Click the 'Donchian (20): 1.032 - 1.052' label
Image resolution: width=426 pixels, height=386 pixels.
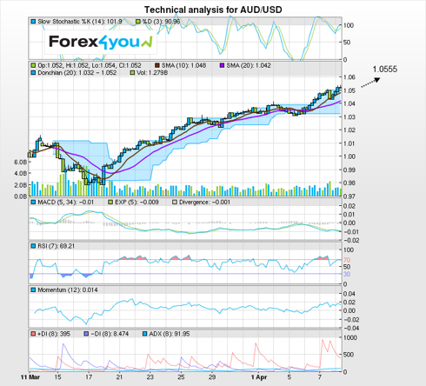(x=77, y=72)
